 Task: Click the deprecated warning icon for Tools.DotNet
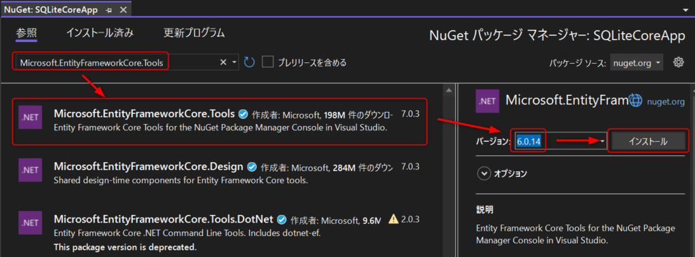click(393, 218)
